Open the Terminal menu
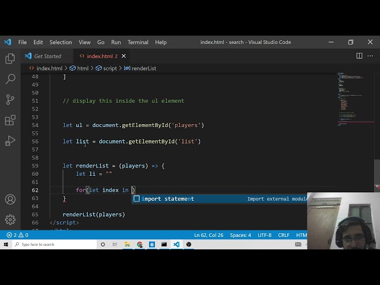Viewport: 380px width, 285px height. click(138, 42)
